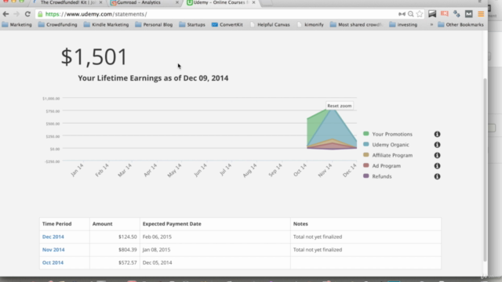Click the blue Udemy Organic legend swatch

click(366, 144)
